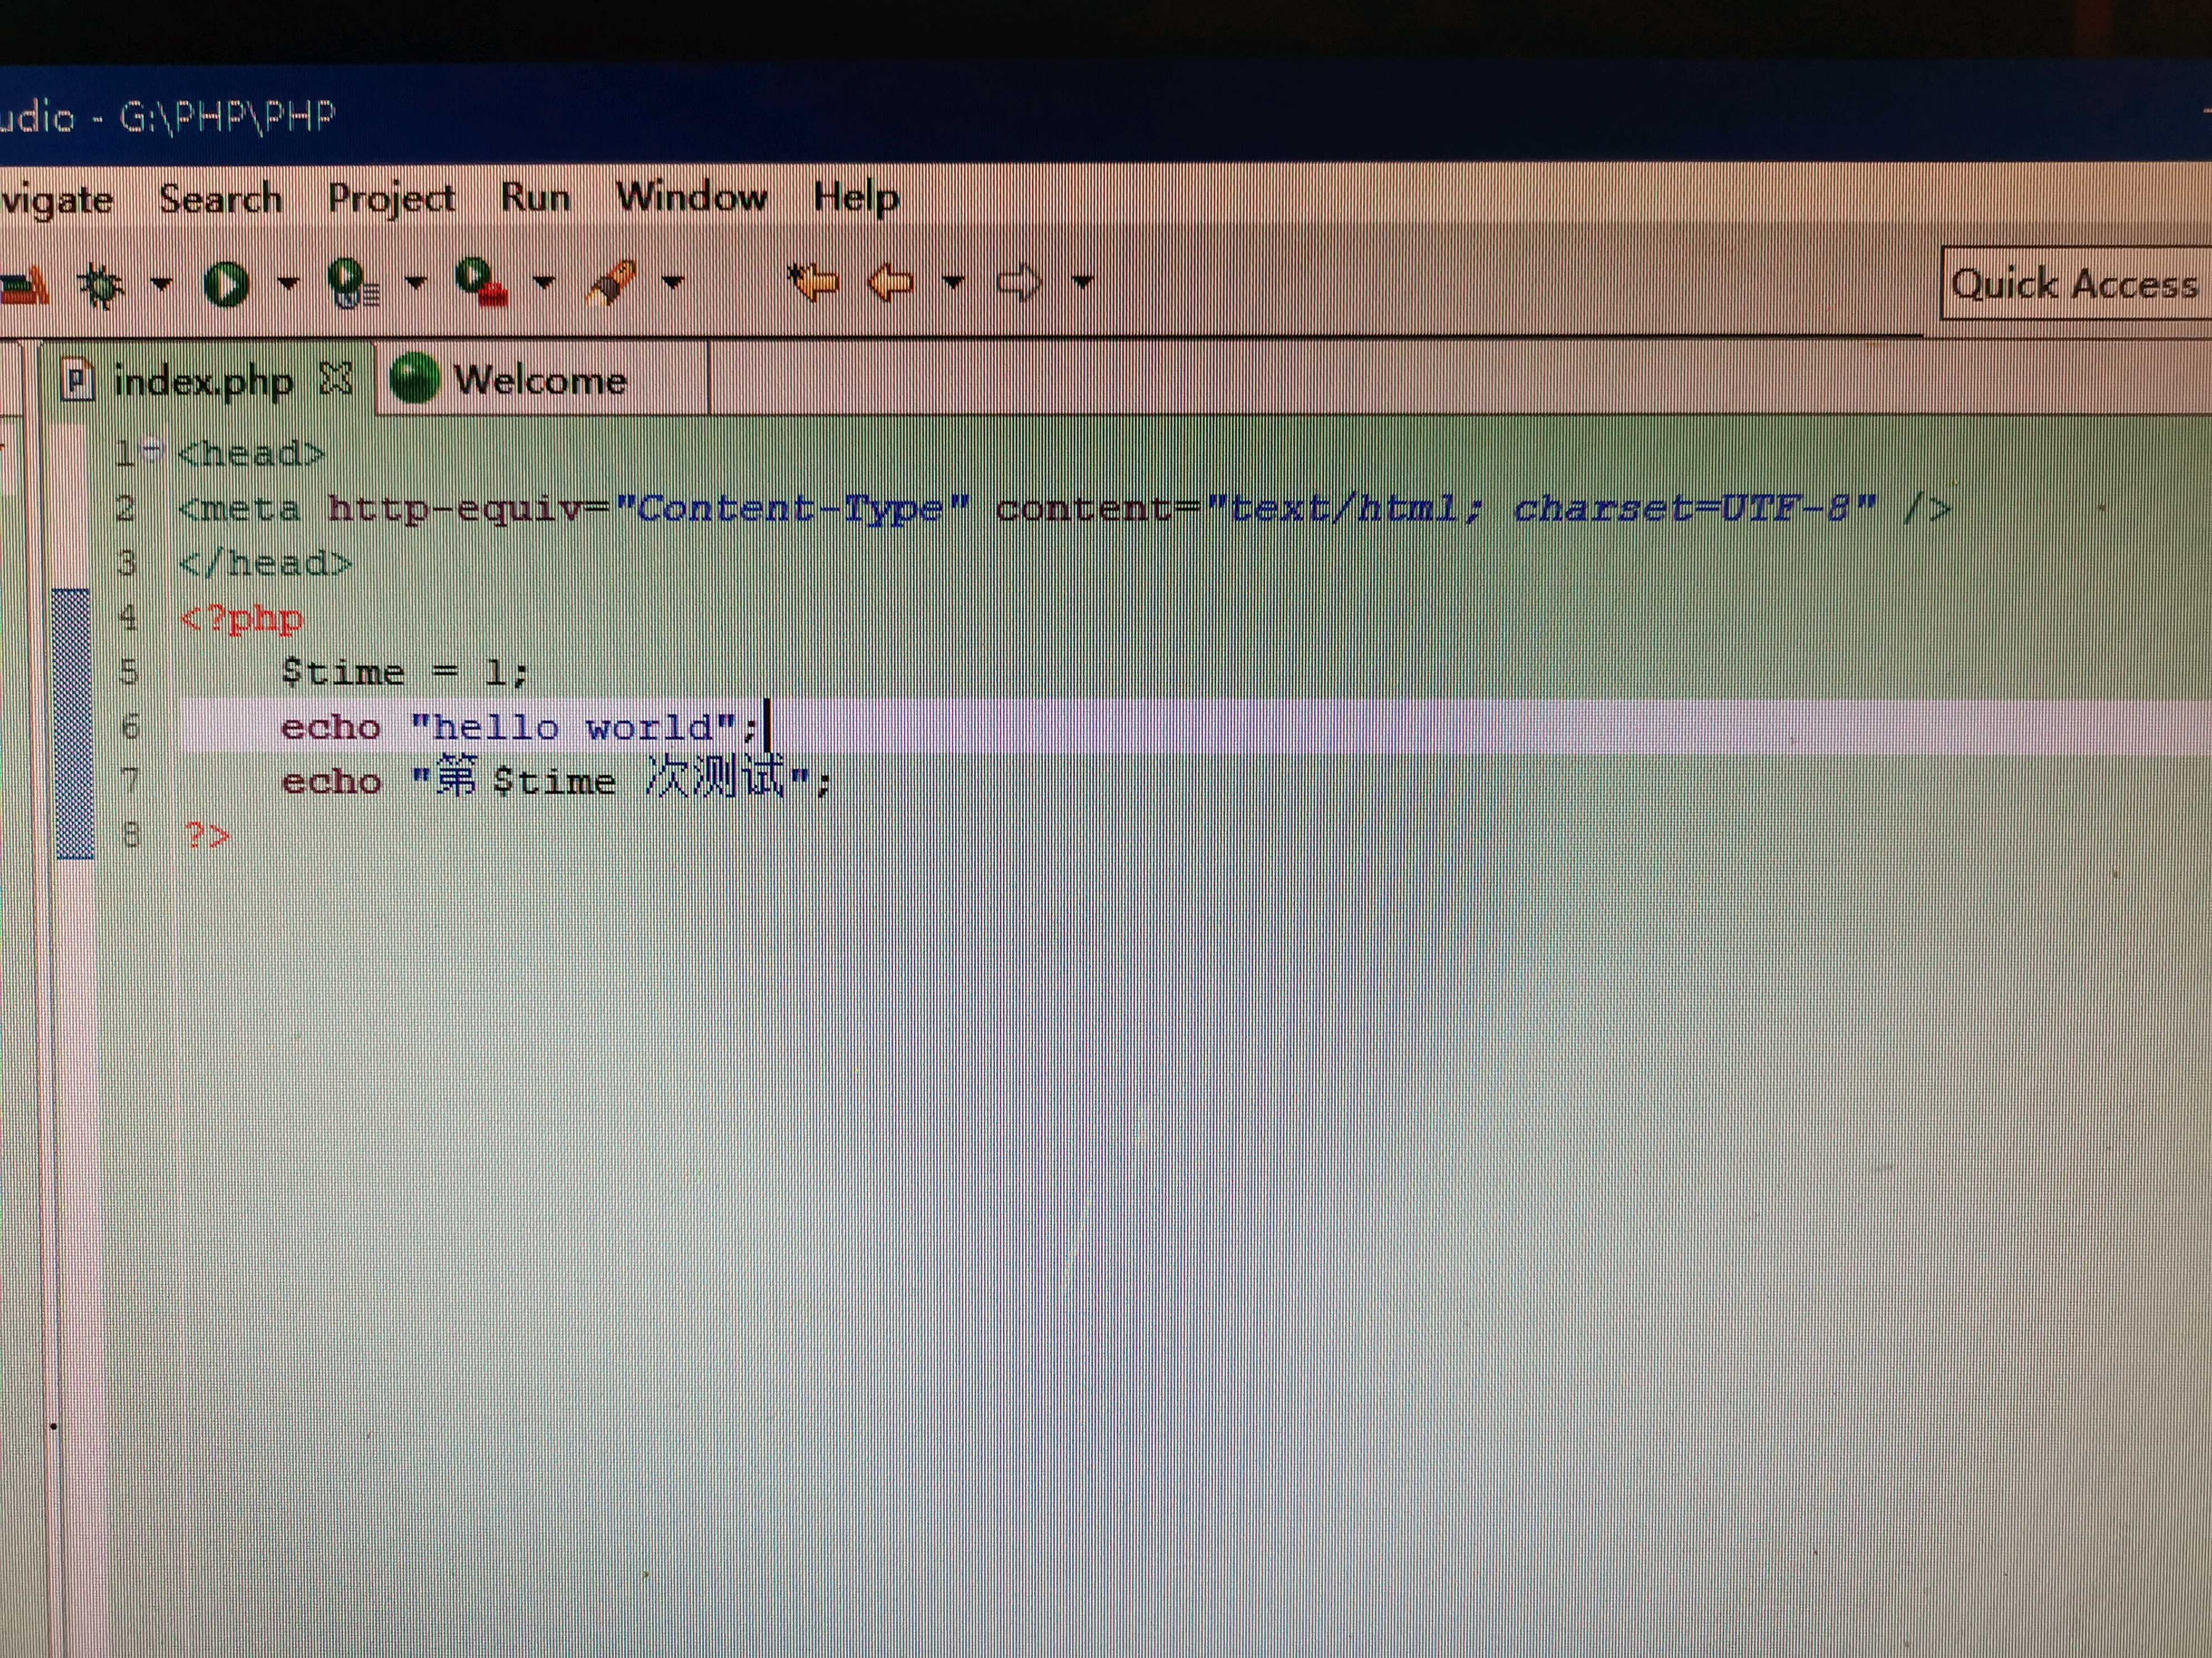Image resolution: width=2212 pixels, height=1658 pixels.
Task: Click the Quick Access search field
Action: pyautogui.click(x=2076, y=284)
